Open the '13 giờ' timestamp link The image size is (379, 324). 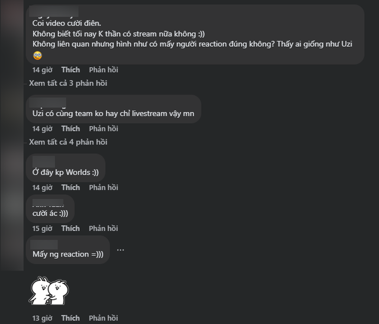tap(42, 318)
